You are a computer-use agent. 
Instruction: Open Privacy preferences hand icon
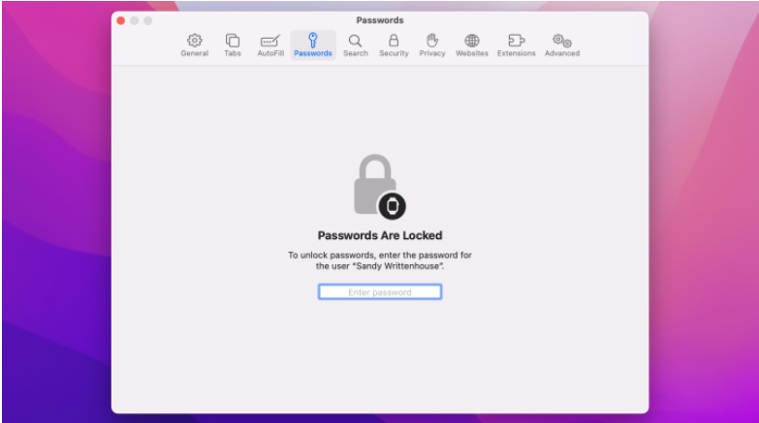432,40
